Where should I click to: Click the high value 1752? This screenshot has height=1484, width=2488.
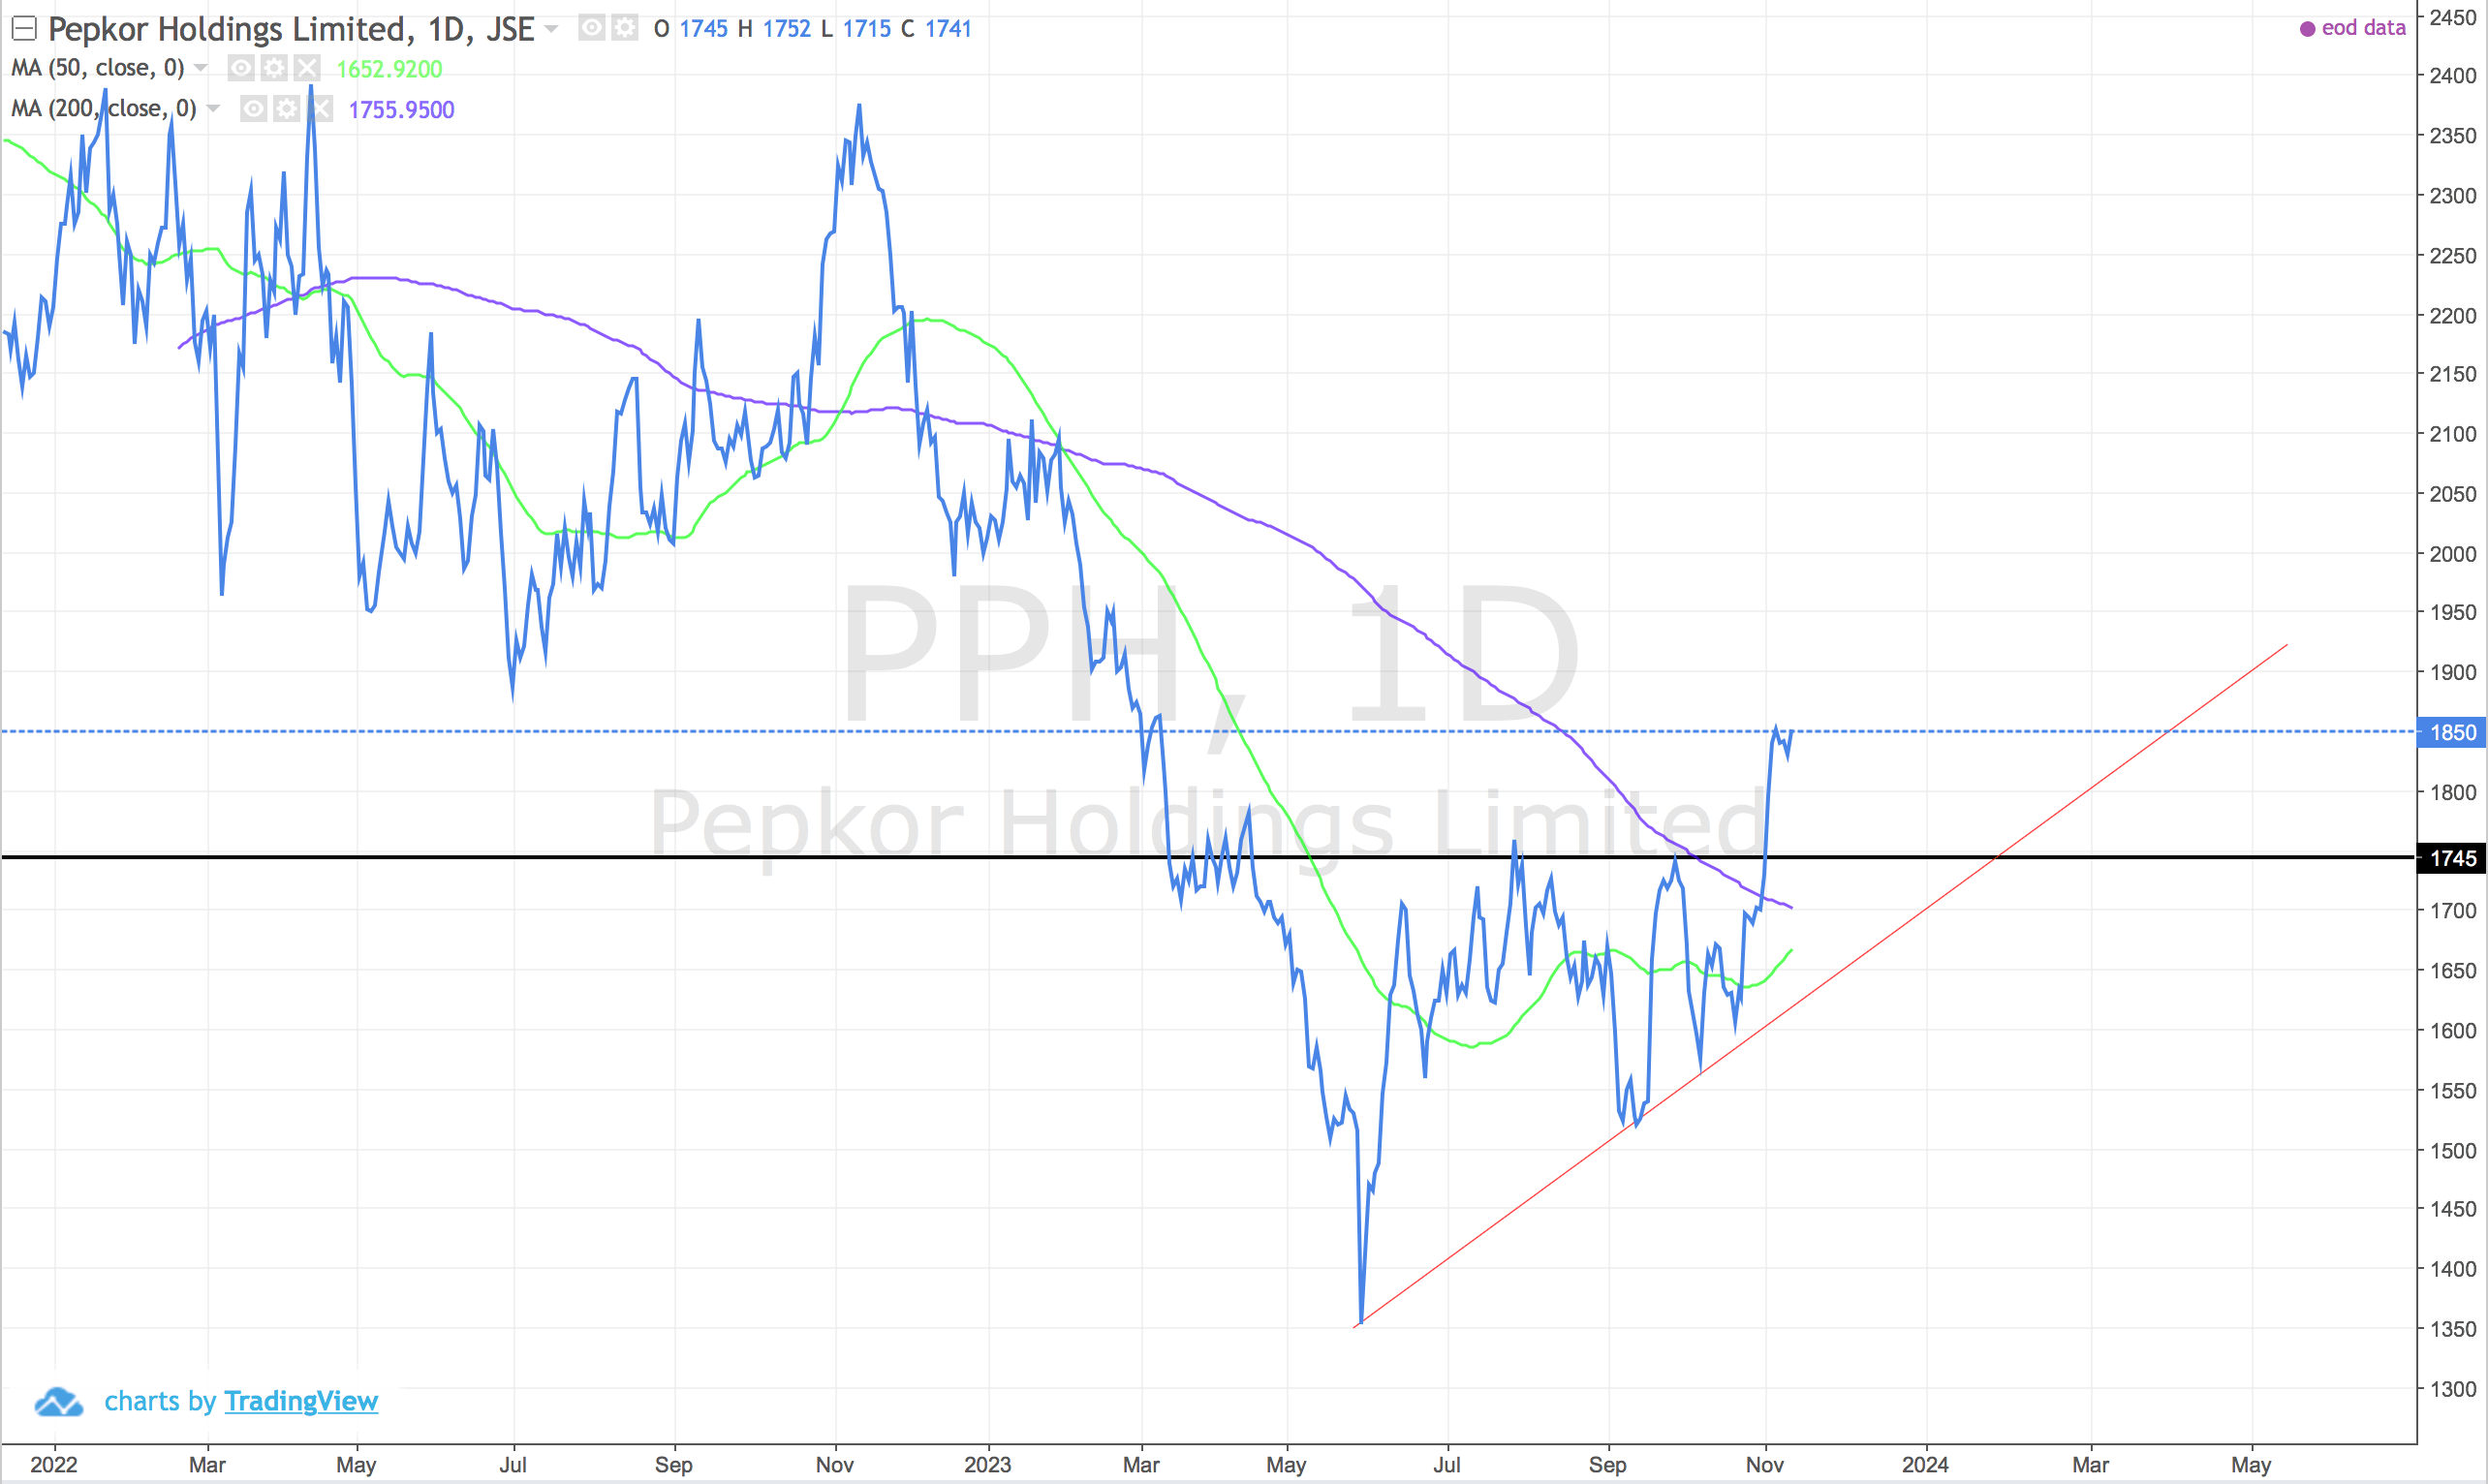(787, 29)
